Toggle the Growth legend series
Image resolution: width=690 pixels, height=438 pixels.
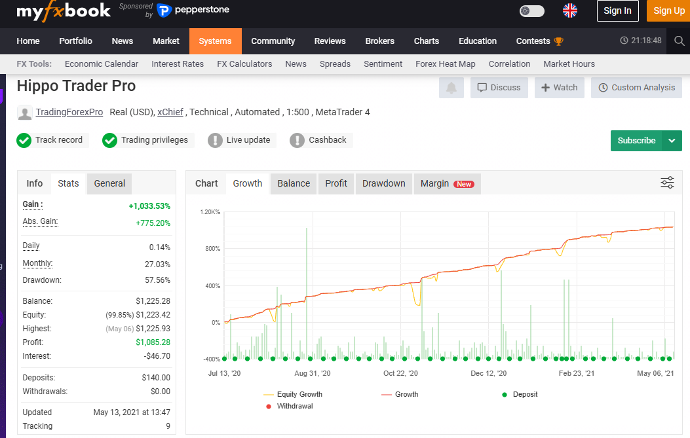[x=400, y=395]
